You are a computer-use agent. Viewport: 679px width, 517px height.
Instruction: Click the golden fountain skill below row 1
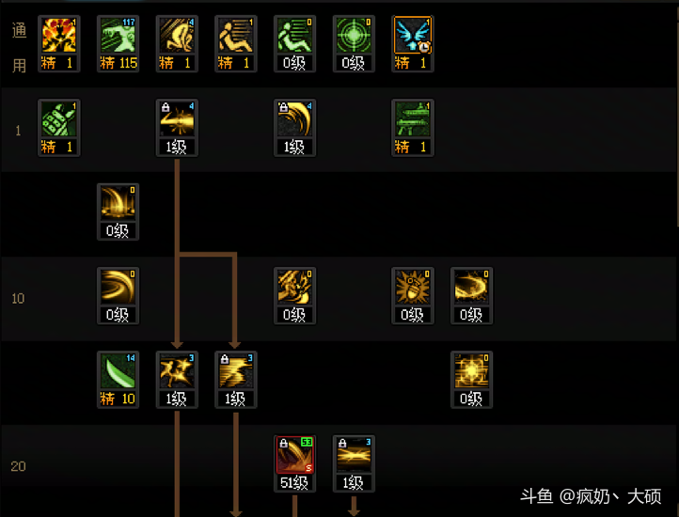(118, 211)
